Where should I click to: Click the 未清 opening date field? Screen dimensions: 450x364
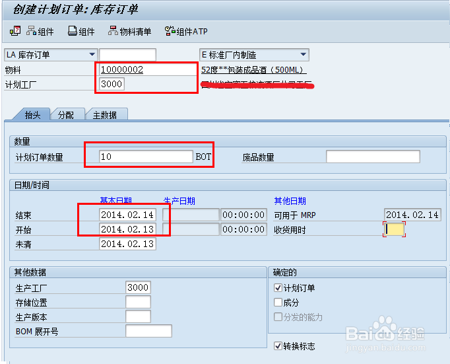click(127, 244)
